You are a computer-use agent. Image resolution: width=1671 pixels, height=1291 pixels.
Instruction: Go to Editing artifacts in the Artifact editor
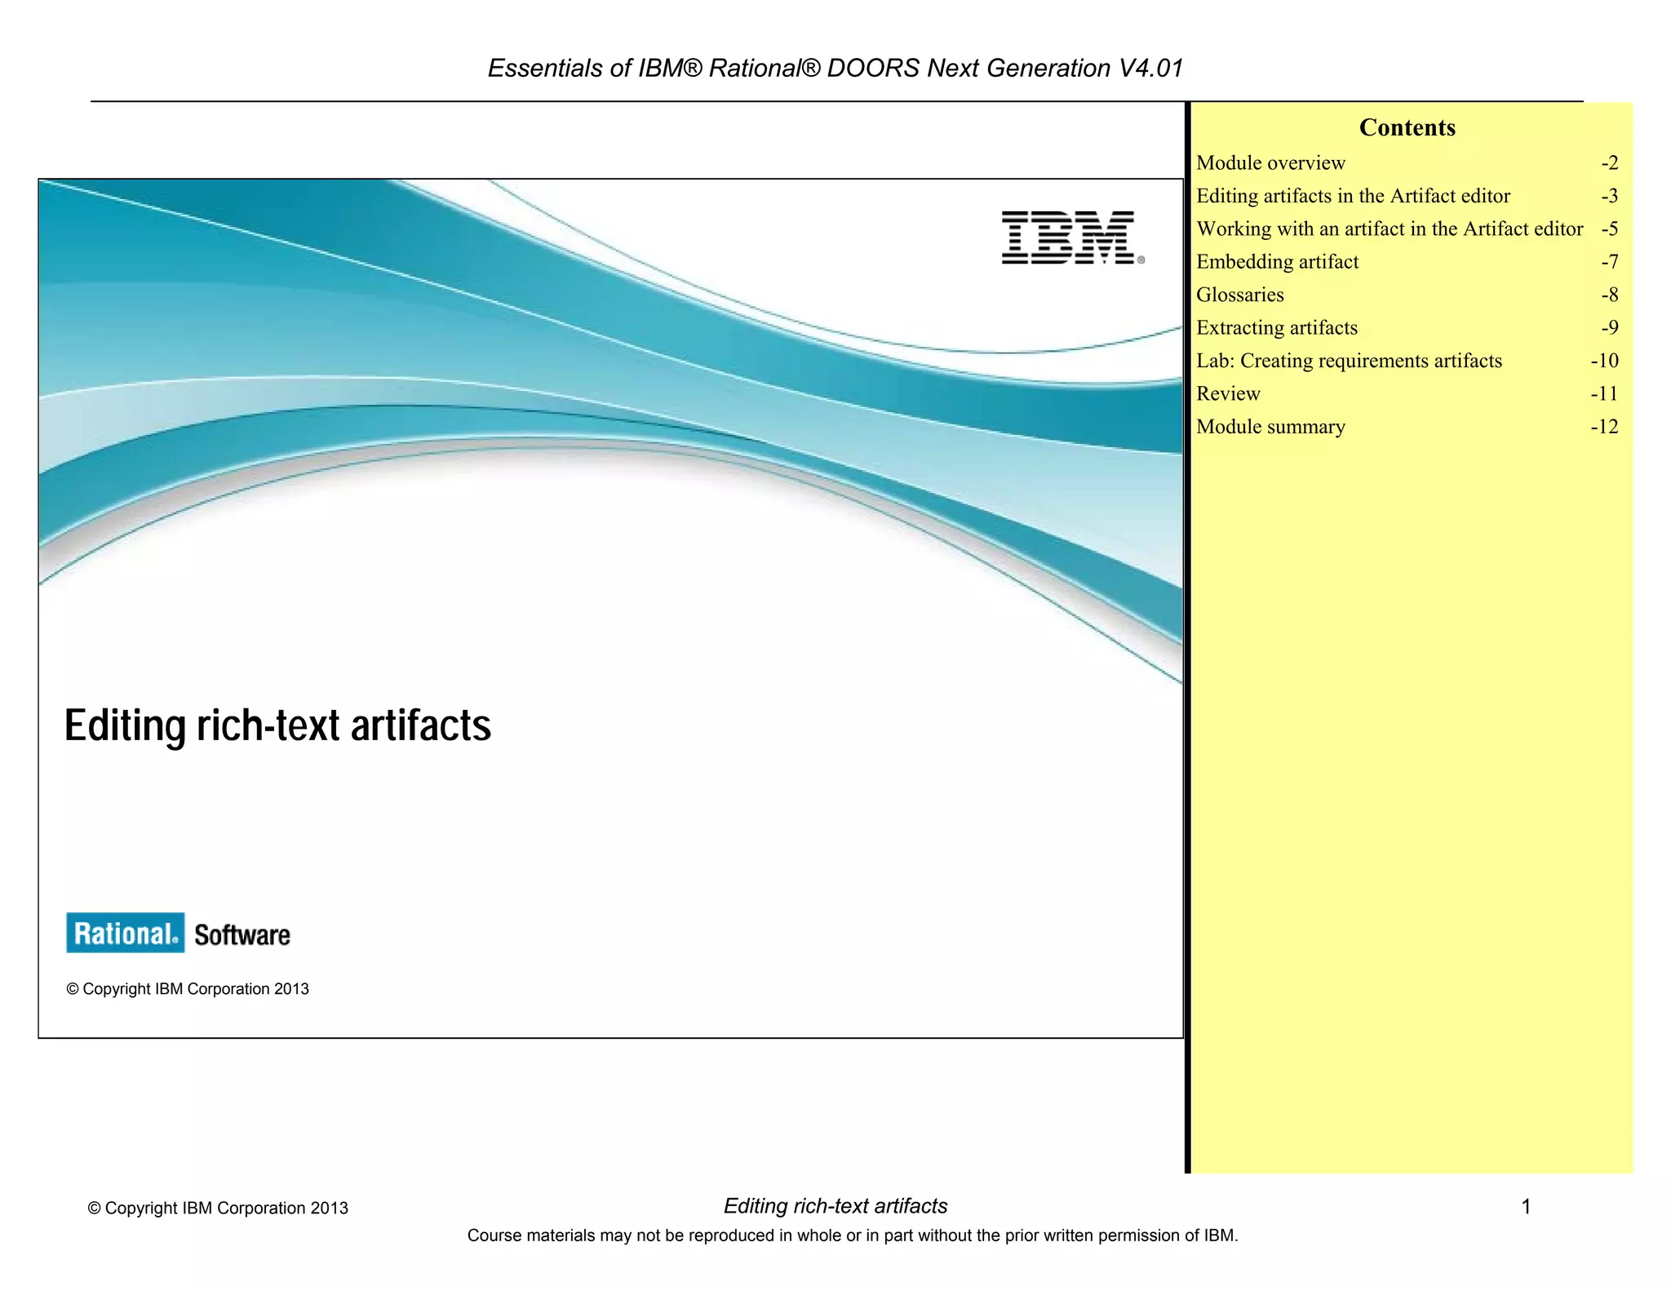1353,196
